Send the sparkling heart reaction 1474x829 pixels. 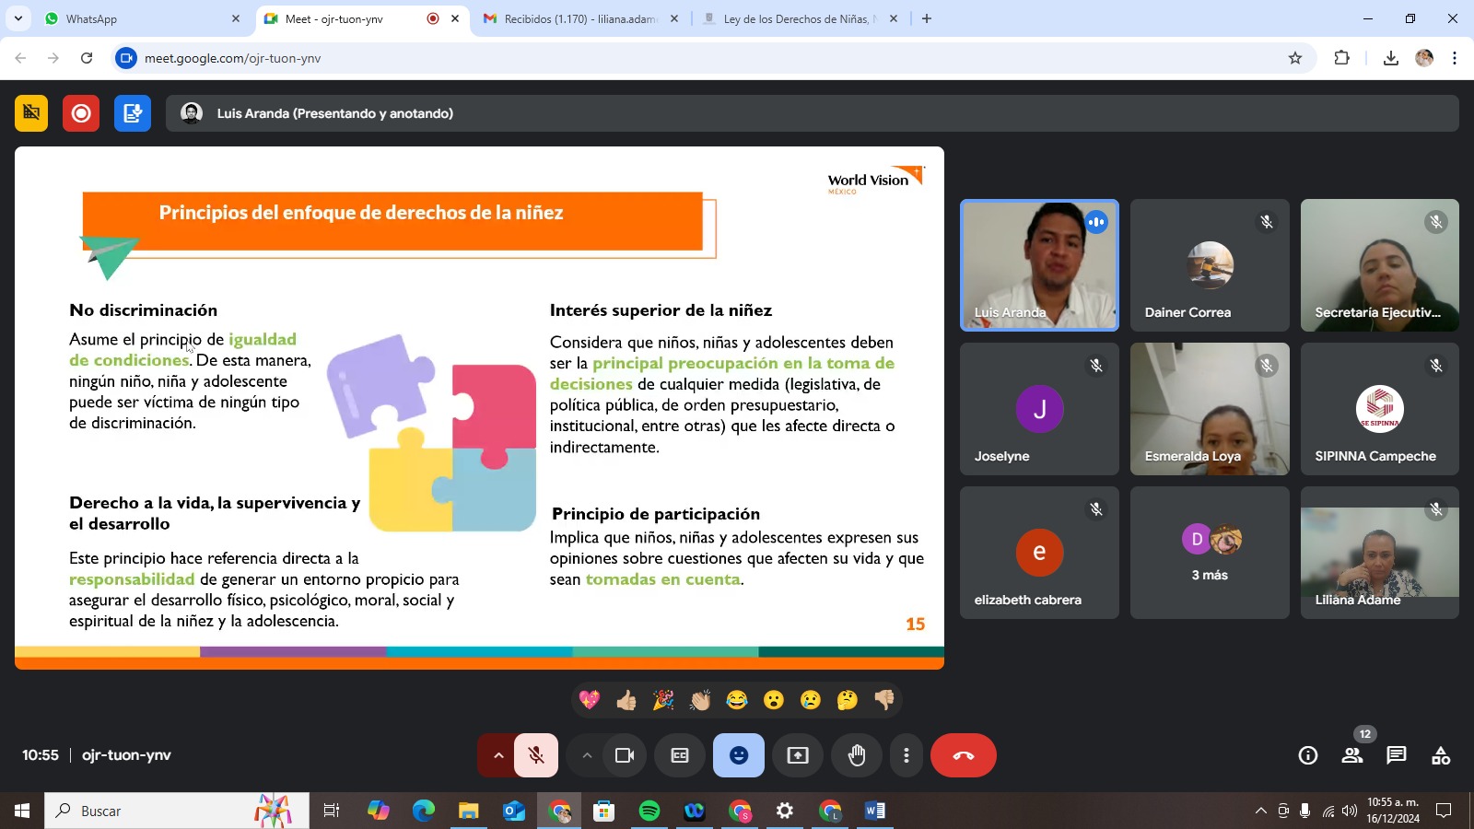click(590, 700)
